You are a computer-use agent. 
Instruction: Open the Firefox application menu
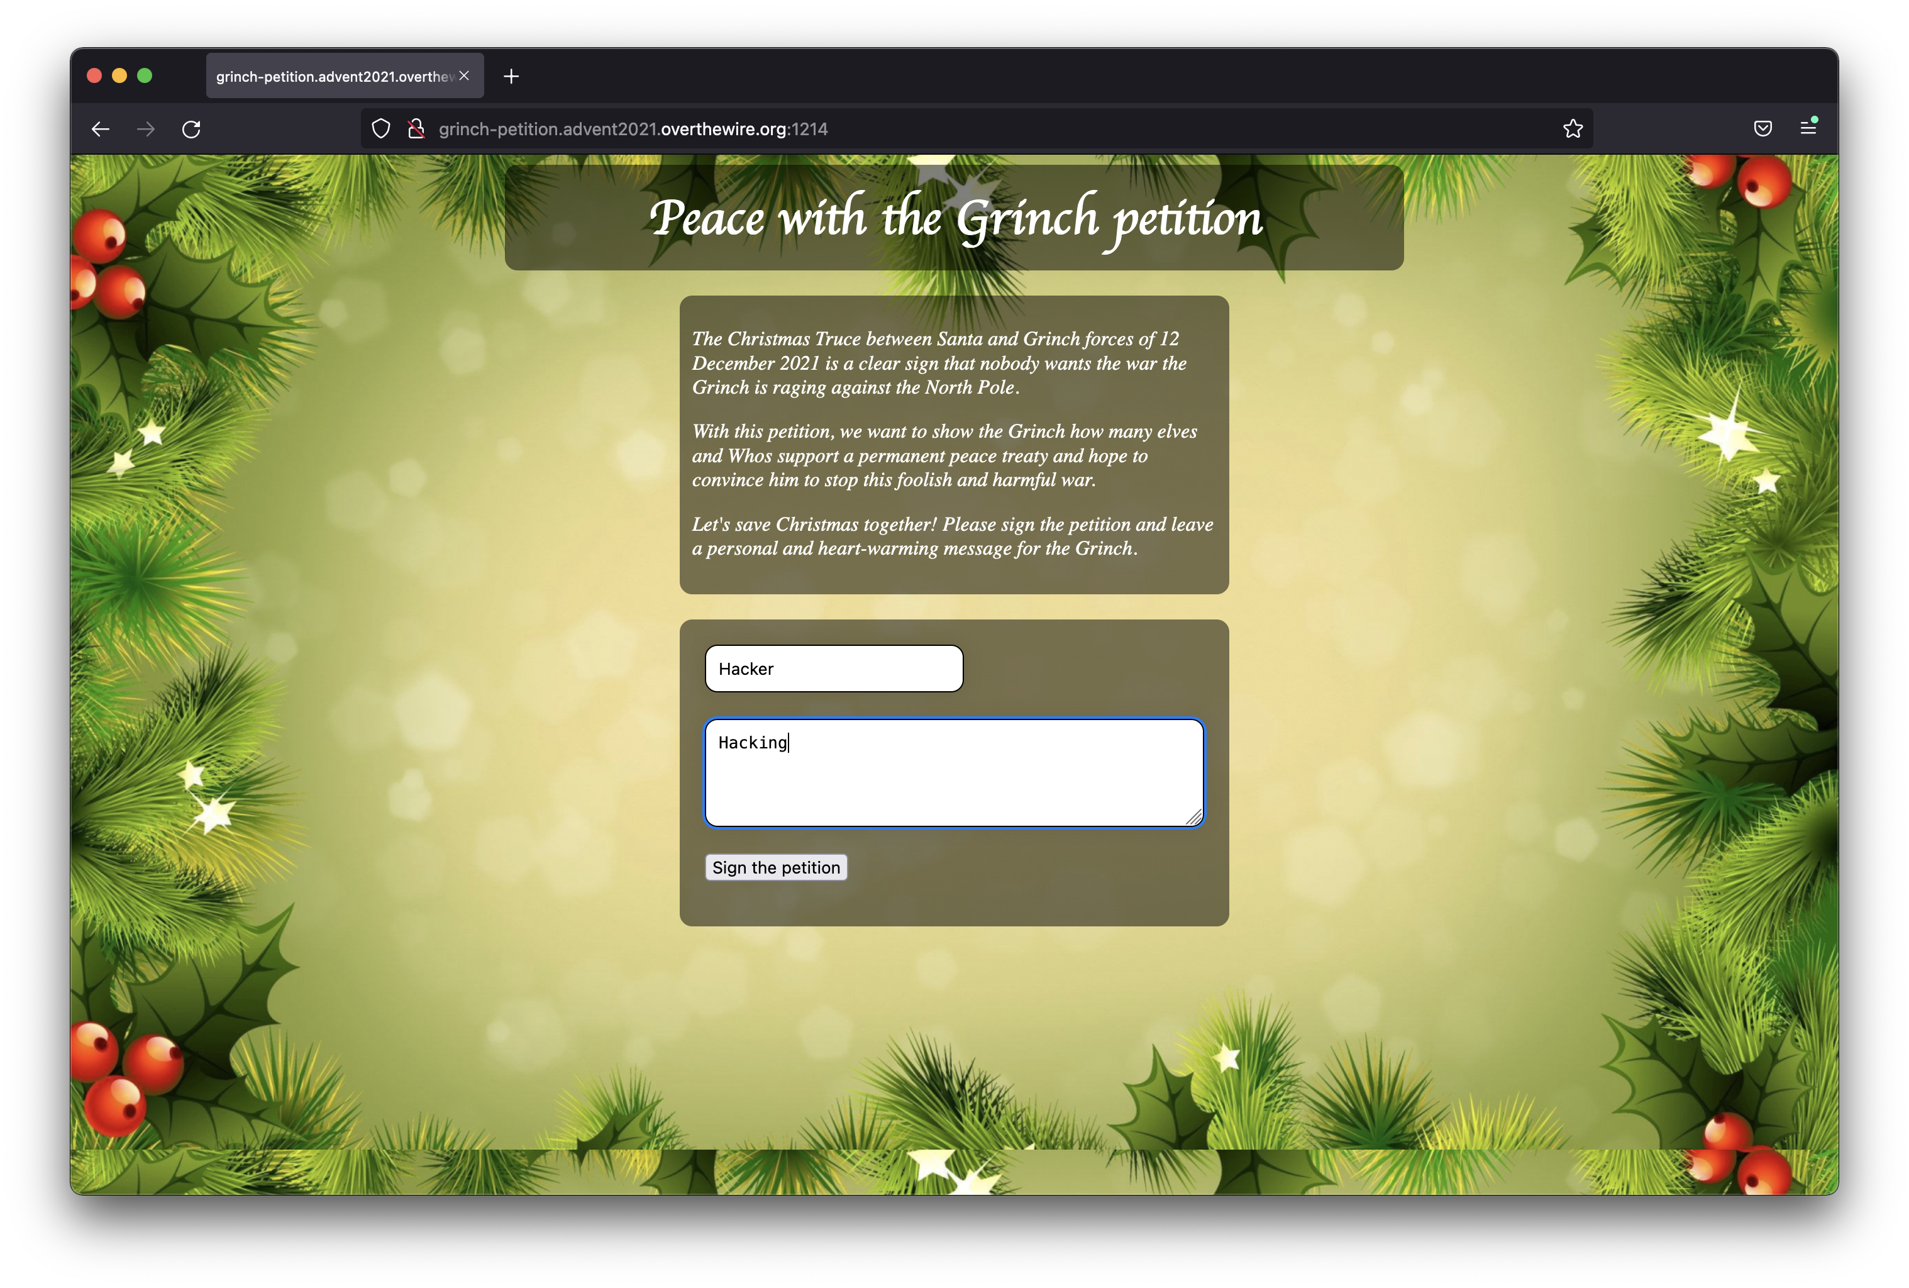click(1808, 127)
